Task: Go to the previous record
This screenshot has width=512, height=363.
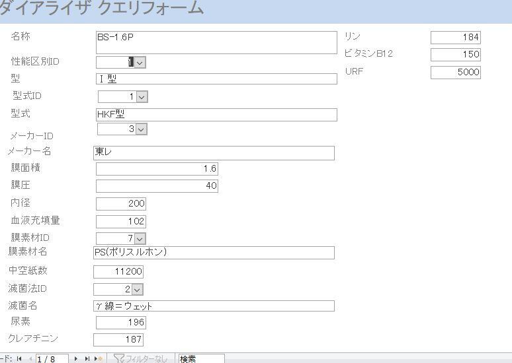Action: tap(30, 358)
